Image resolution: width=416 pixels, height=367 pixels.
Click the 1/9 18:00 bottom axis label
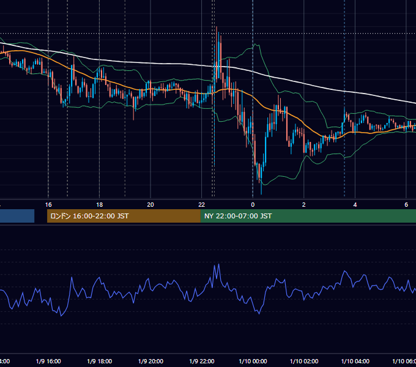click(100, 361)
